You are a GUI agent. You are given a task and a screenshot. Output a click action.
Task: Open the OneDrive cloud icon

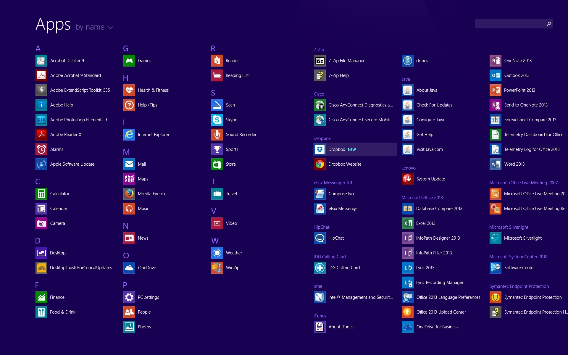[129, 268]
